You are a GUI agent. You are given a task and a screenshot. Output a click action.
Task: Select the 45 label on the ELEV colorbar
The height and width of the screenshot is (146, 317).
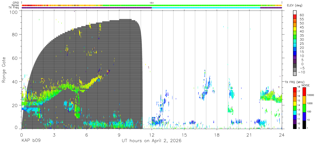point(302,27)
